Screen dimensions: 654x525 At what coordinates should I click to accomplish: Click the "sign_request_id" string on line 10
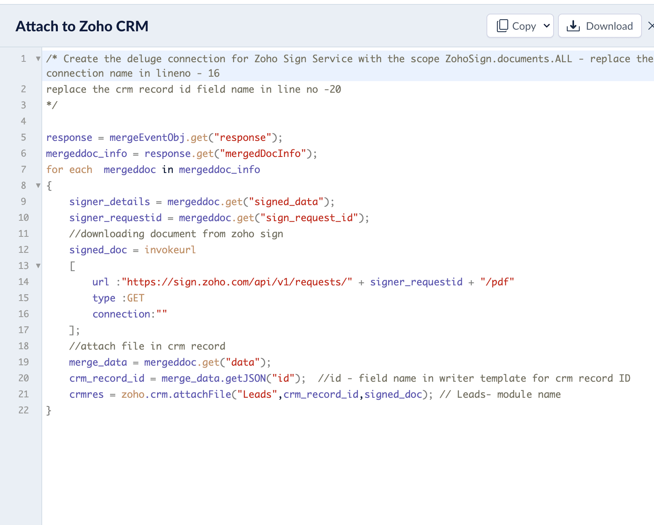pos(309,218)
